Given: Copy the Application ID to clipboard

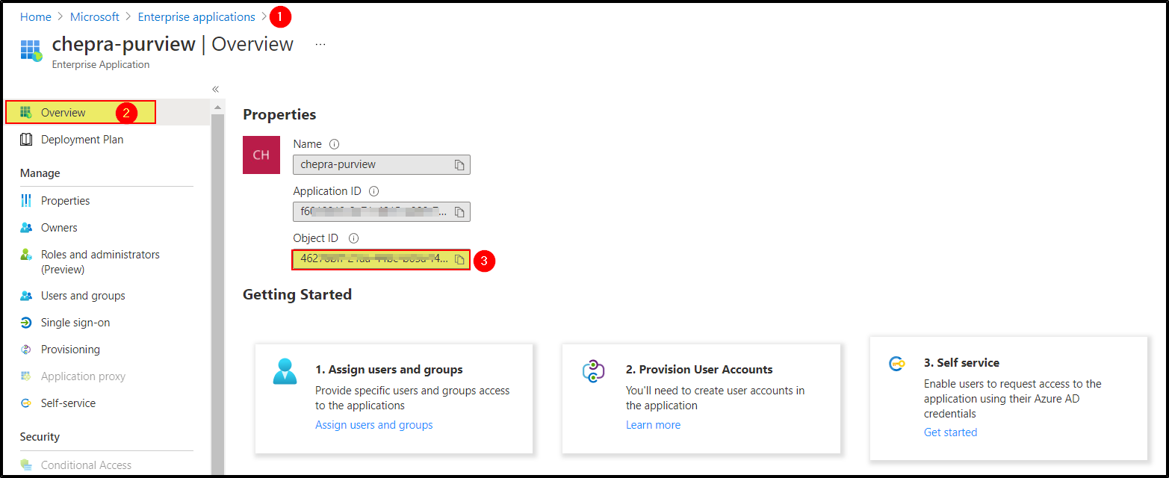Looking at the screenshot, I should coord(460,212).
